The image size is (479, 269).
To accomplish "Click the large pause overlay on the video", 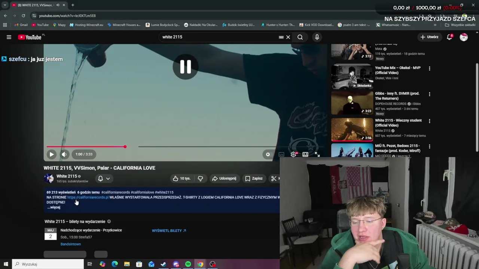I will tap(186, 67).
